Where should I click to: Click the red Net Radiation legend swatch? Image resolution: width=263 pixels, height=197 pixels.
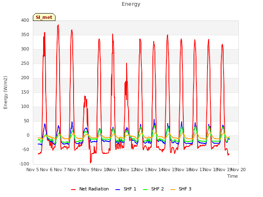pos(73,189)
